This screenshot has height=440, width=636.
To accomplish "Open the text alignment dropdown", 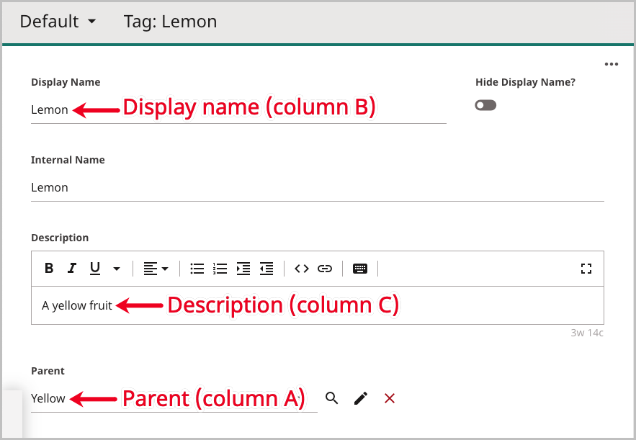I will (156, 269).
